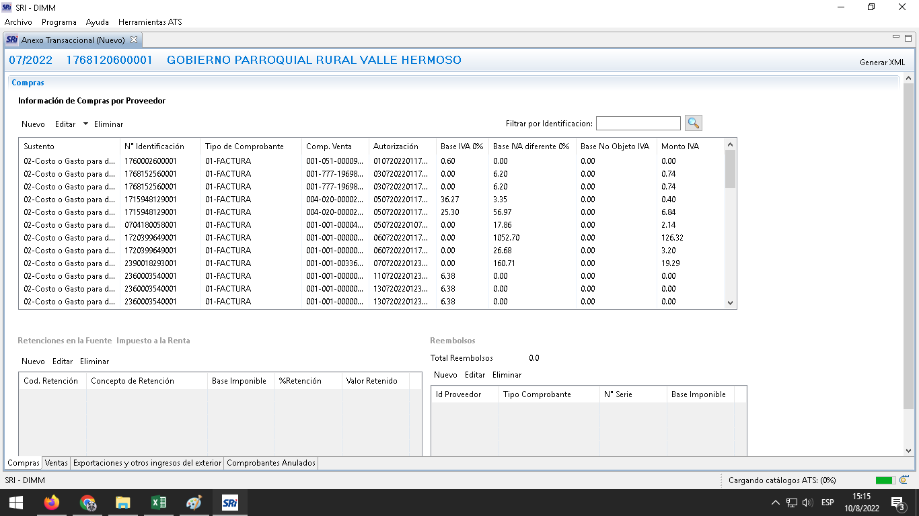Open the Herramientas ATS menu
The image size is (919, 516).
(x=150, y=22)
